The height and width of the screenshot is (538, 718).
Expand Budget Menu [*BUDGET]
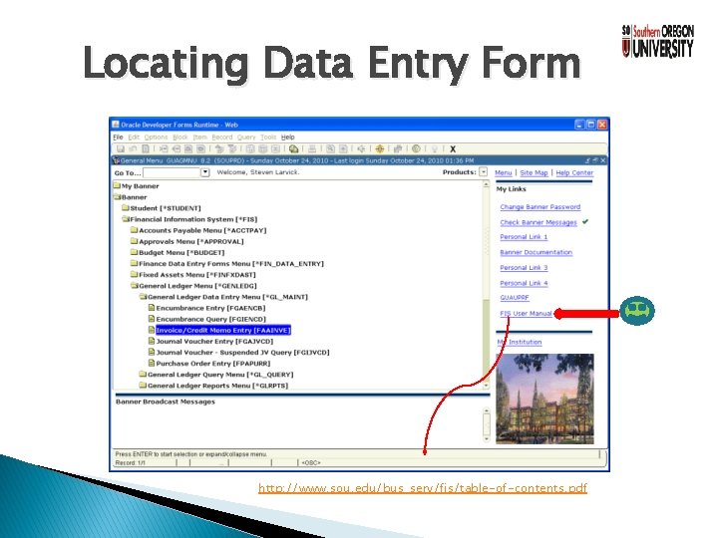tap(135, 252)
